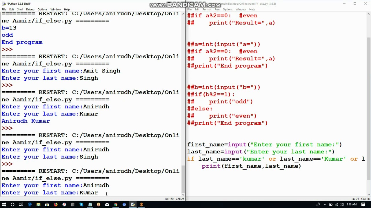This screenshot has width=371, height=208.
Task: Click Python 3.6.8 Shell title bar icon
Action: (4, 3)
